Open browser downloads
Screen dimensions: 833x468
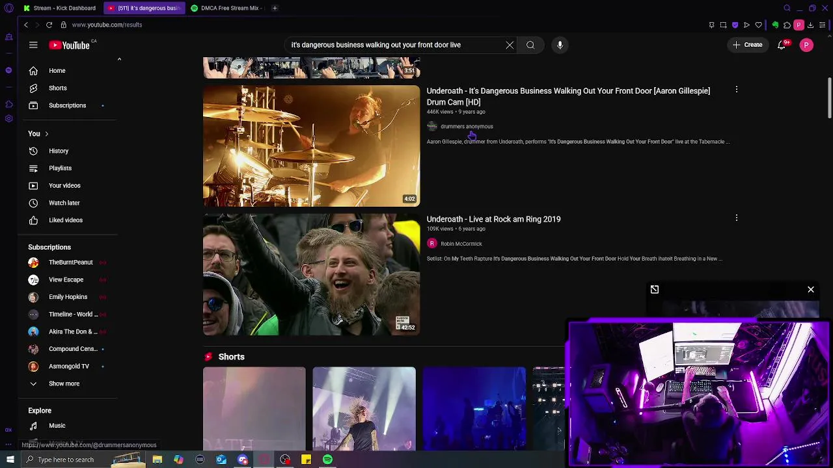[810, 25]
